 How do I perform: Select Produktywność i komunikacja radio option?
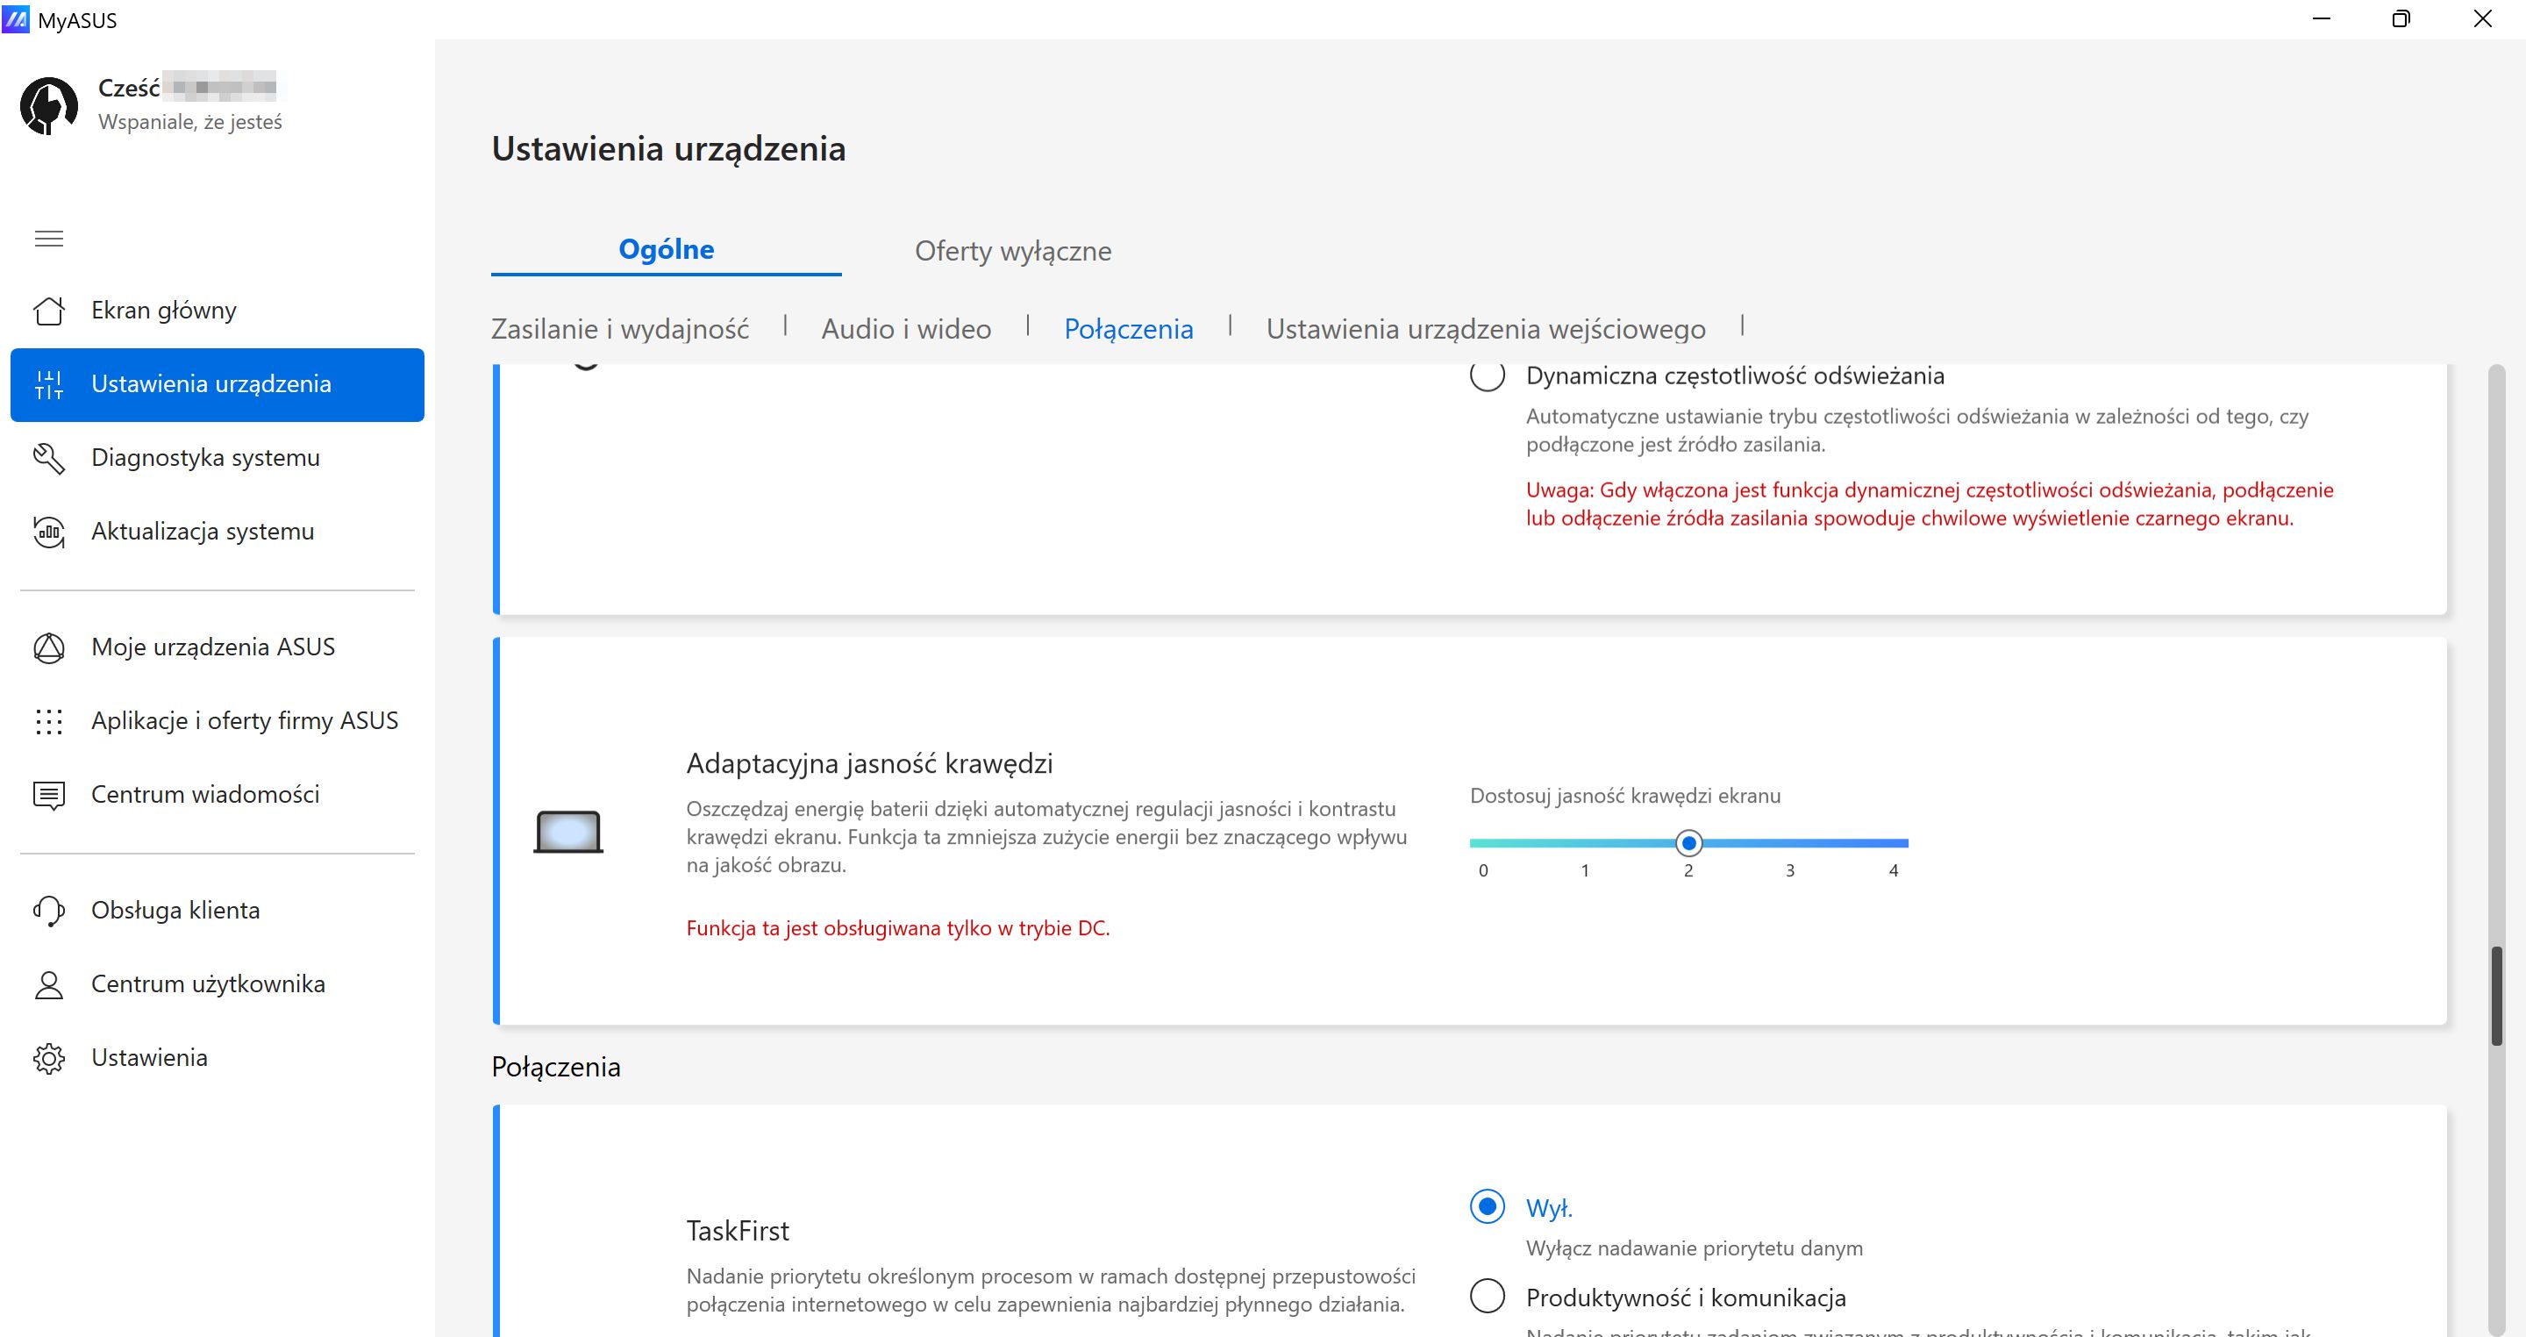[x=1488, y=1297]
